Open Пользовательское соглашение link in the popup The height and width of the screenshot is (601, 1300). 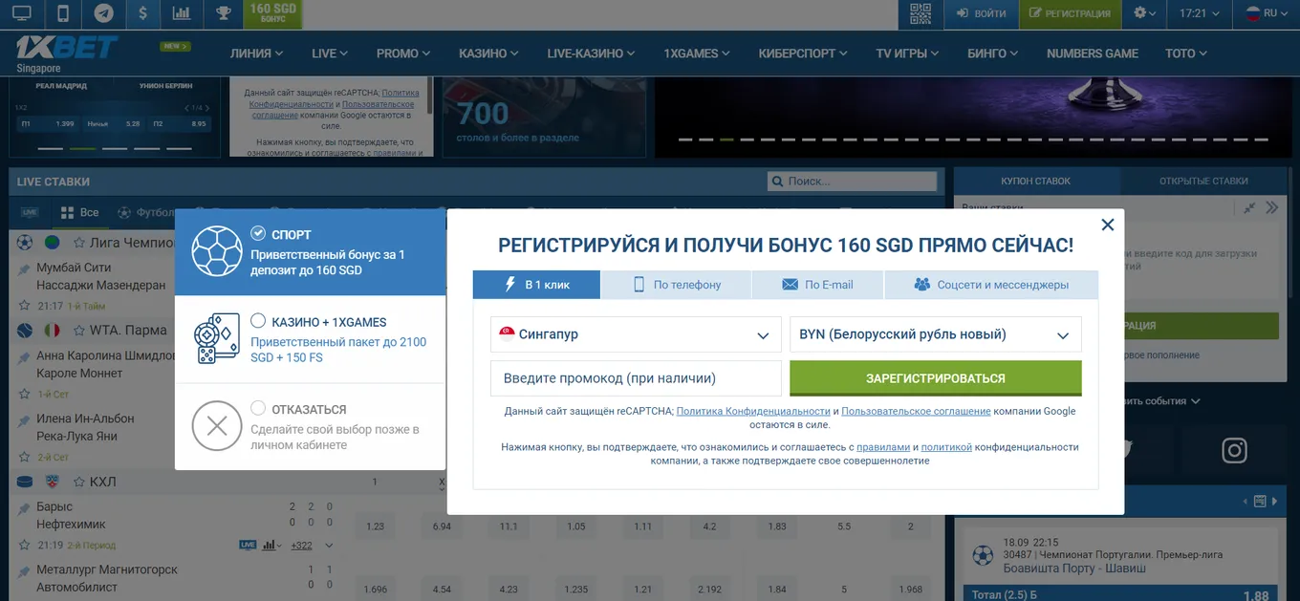[x=916, y=411]
